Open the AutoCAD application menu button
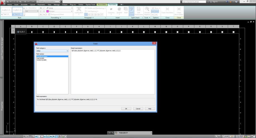Screen dimensions: 256x138 [2, 2]
